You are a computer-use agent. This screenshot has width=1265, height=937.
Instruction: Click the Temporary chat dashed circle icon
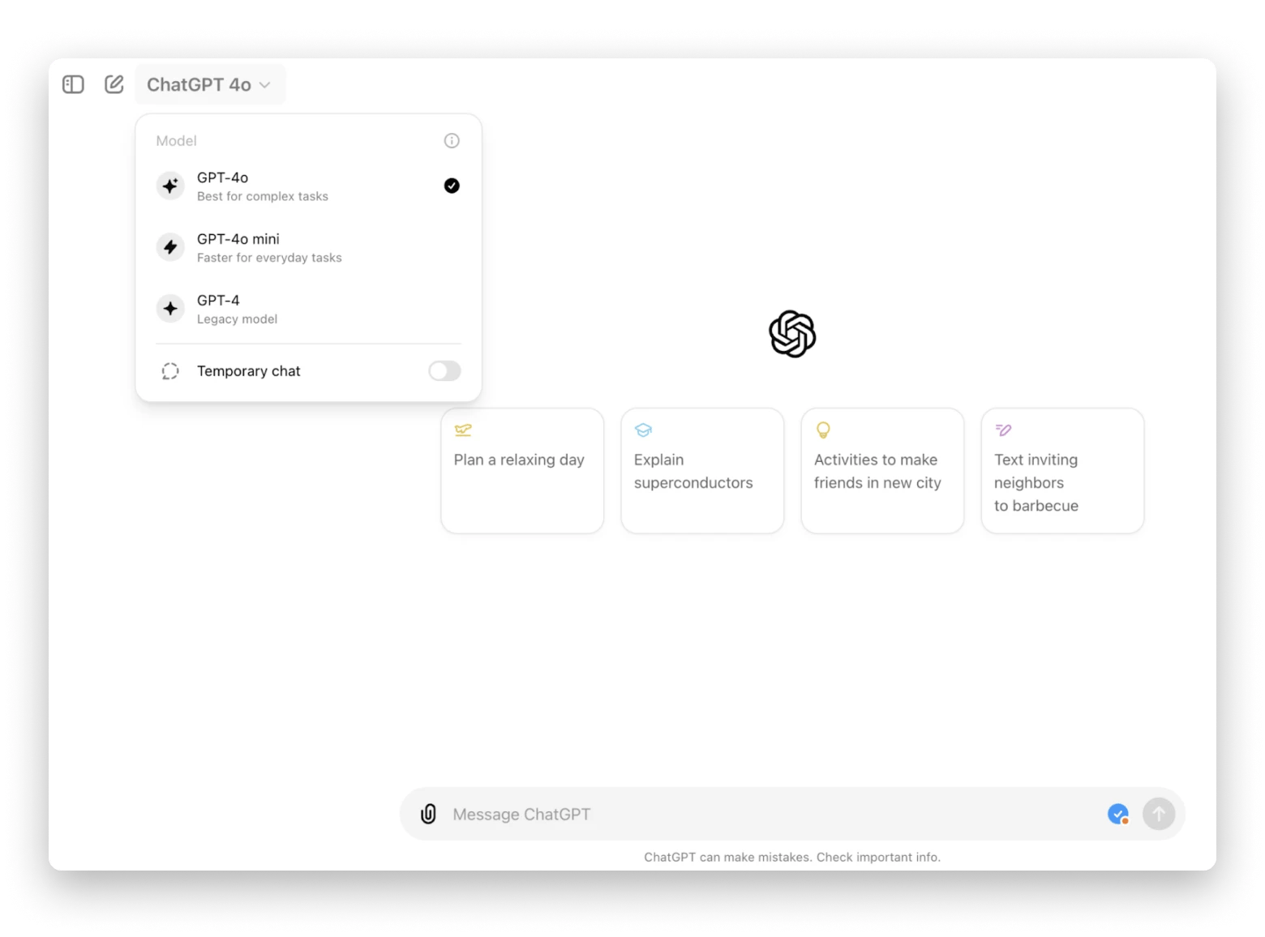pos(170,371)
